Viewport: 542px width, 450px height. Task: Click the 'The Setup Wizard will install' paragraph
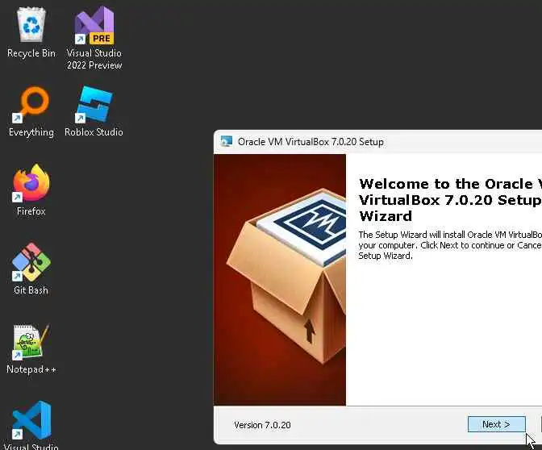[450, 245]
